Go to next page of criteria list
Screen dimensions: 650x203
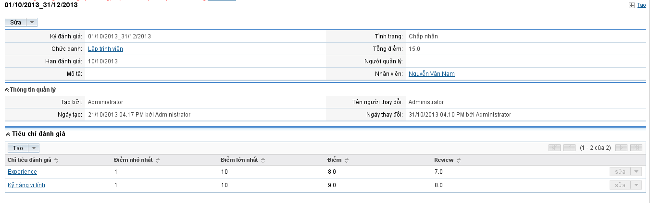(622, 148)
